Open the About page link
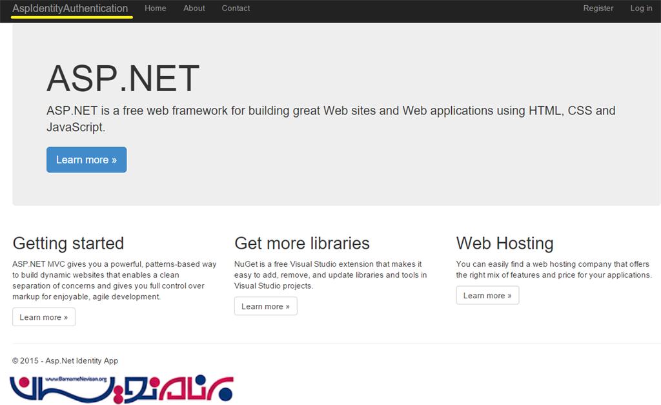Screen dimensions: 661x405 (x=194, y=8)
